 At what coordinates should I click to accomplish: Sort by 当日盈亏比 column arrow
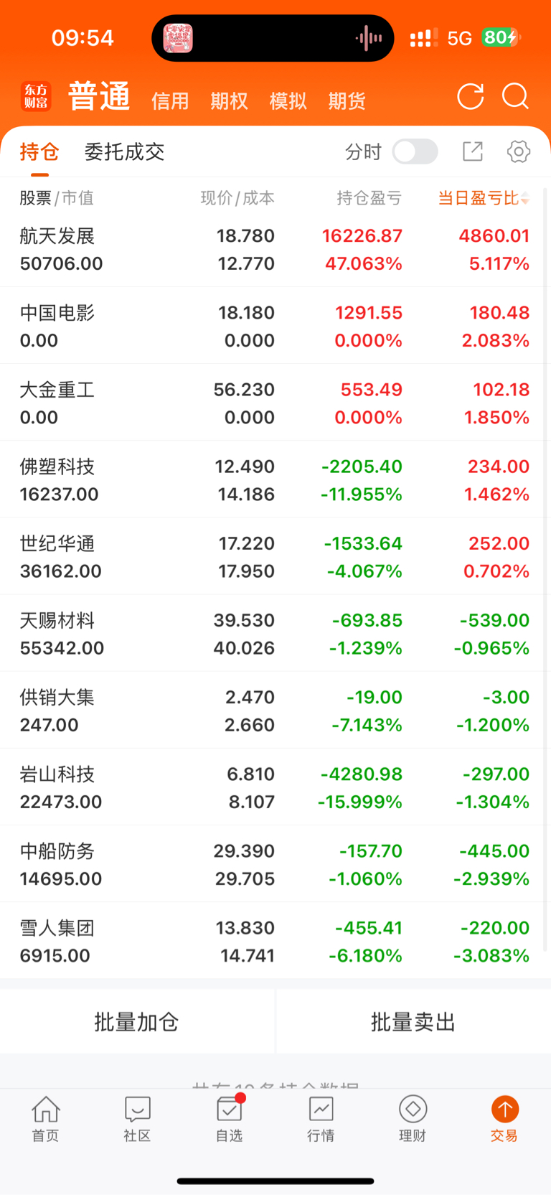525,198
